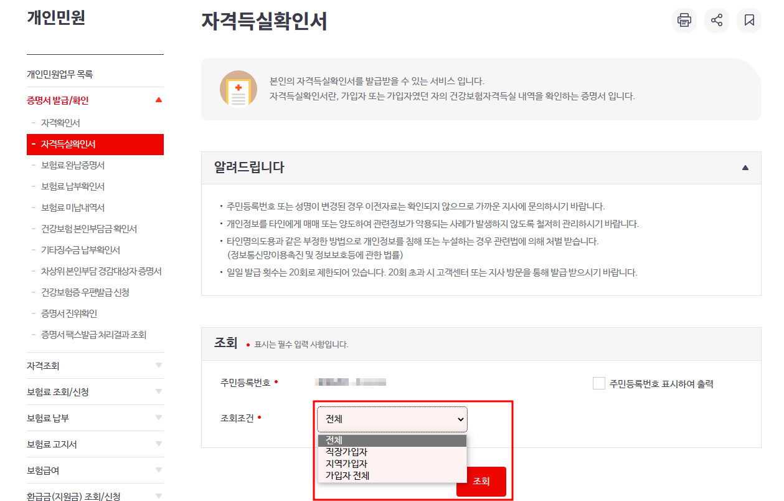Click the 조회 button
The image size is (784, 501).
(481, 482)
